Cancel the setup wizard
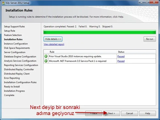Viewport: 160px width, 120px height. (x=129, y=113)
